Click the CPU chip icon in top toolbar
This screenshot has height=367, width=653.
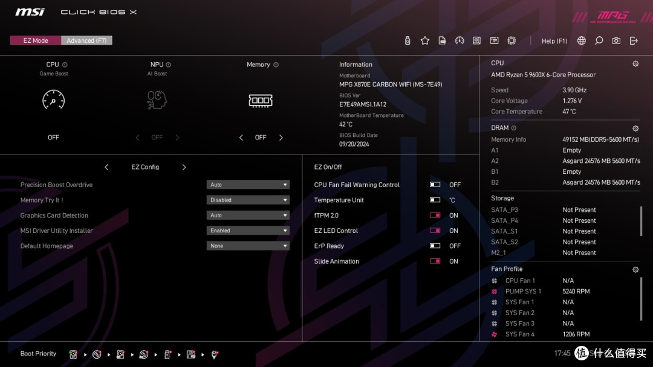pyautogui.click(x=512, y=40)
